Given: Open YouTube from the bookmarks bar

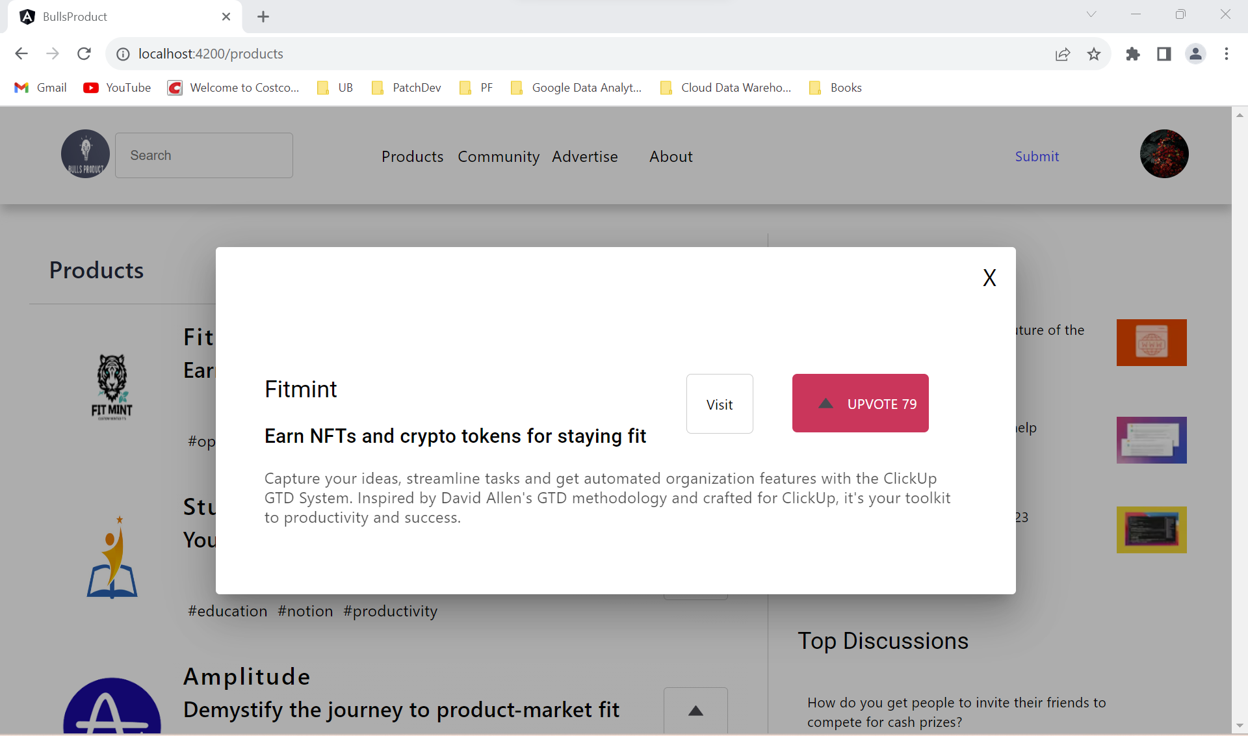Looking at the screenshot, I should click(x=117, y=87).
